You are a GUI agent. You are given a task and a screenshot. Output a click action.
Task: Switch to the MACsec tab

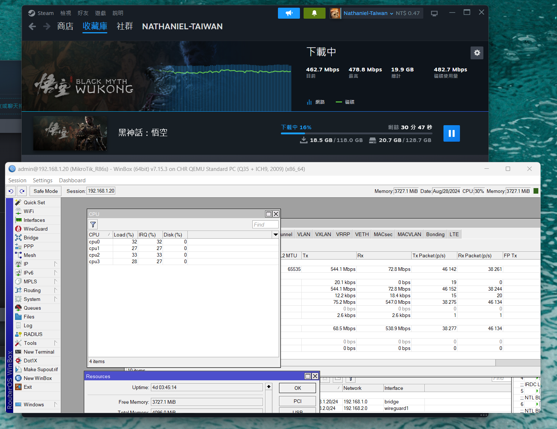(x=383, y=234)
